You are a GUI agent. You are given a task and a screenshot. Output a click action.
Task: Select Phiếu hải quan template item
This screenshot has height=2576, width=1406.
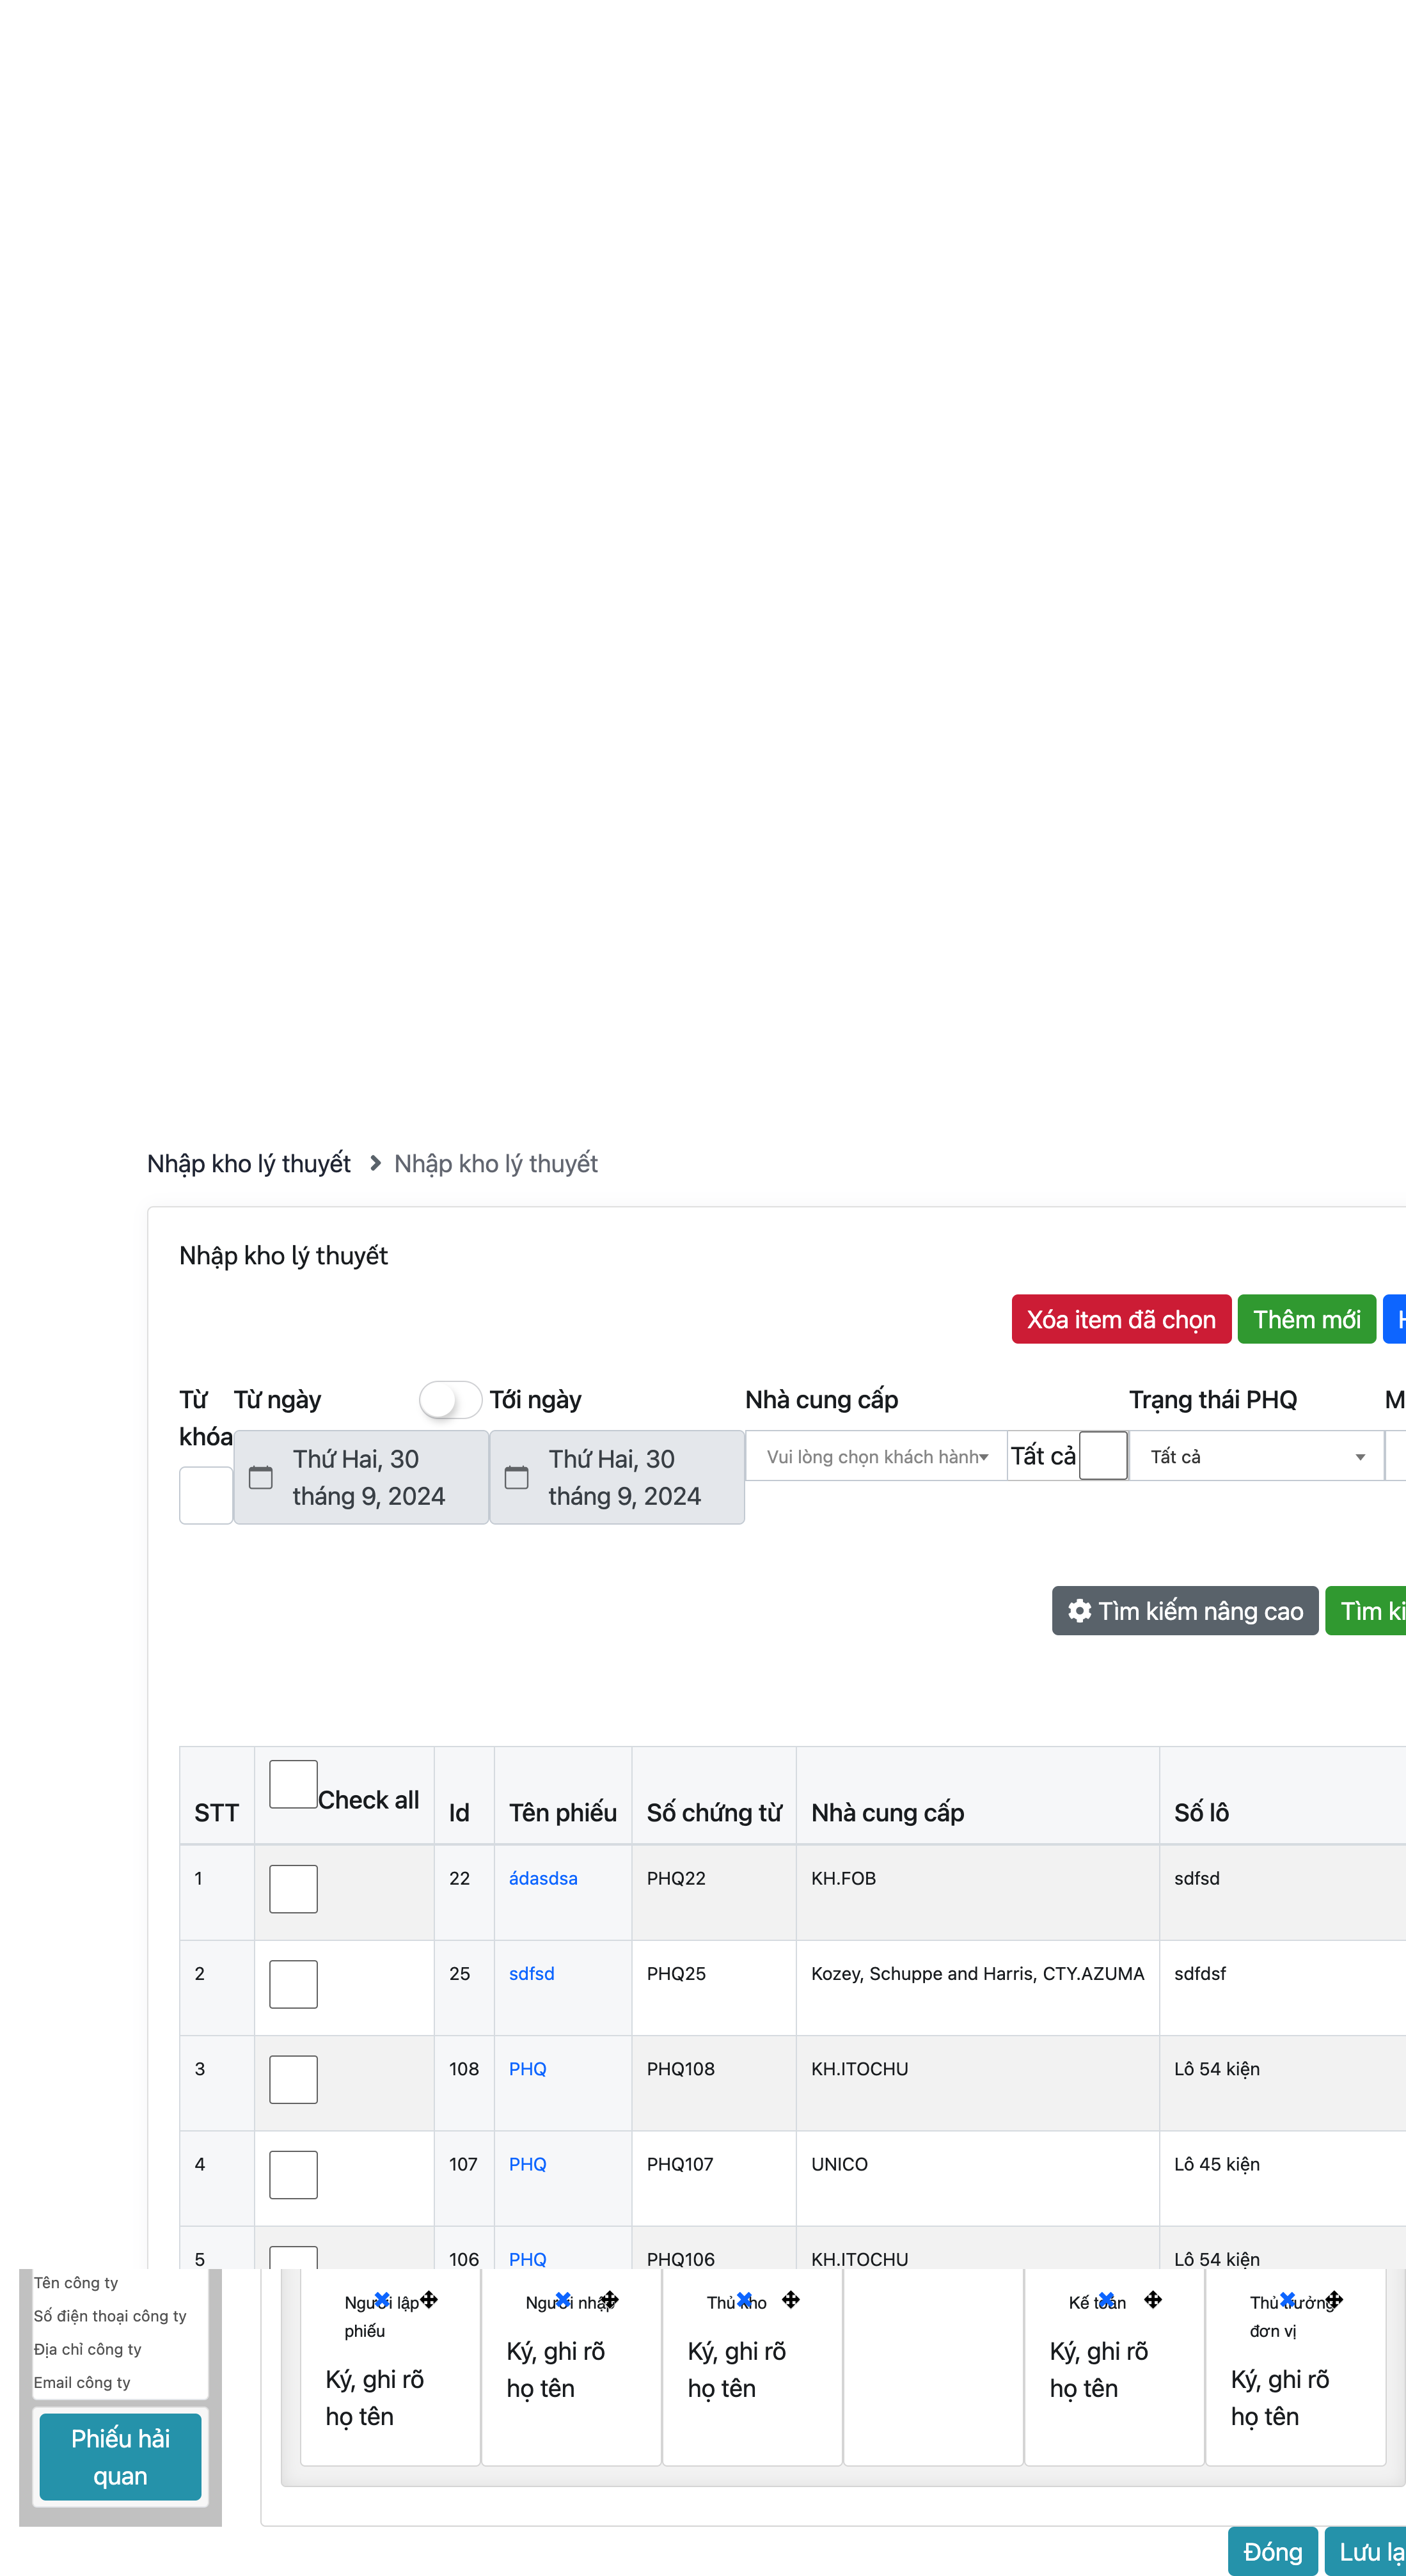pos(121,2457)
